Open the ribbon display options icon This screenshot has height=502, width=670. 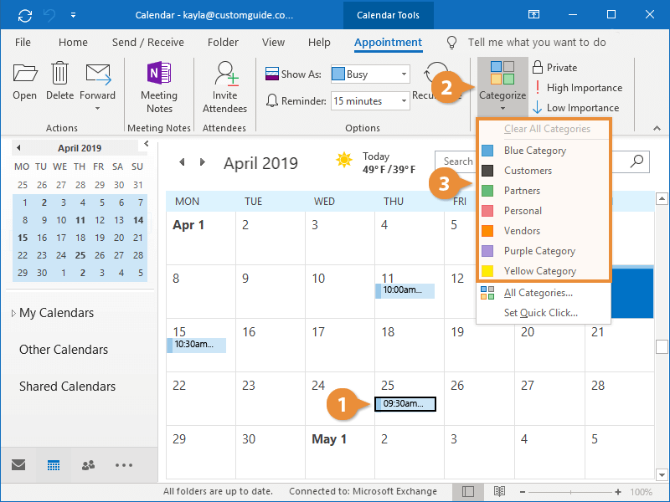click(x=533, y=15)
